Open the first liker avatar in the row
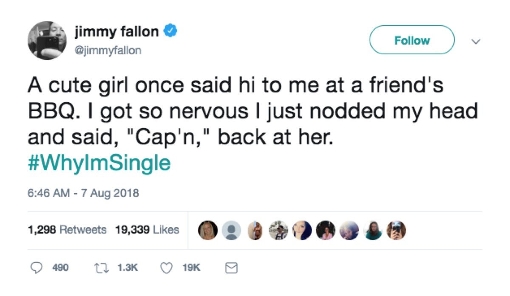The image size is (510, 296). [208, 230]
